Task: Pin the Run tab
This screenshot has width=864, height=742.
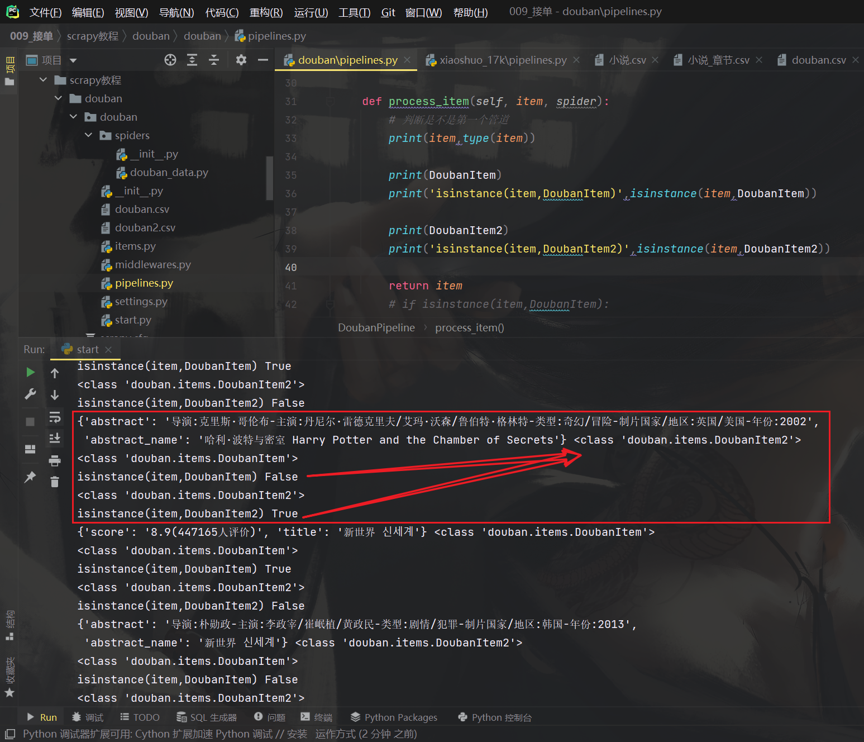Action: click(30, 477)
